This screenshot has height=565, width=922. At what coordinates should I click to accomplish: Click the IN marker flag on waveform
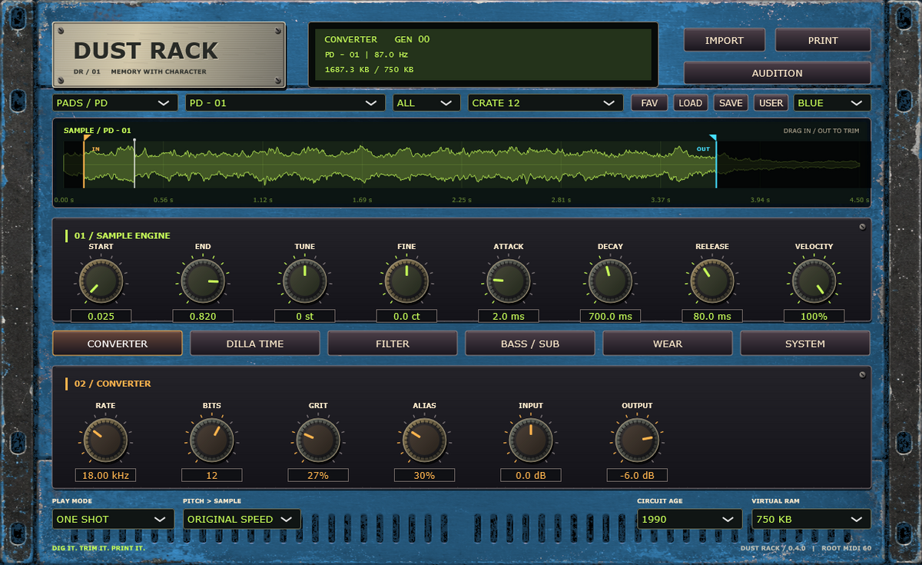[87, 138]
